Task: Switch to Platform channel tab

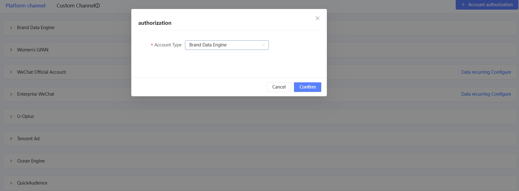Action: pyautogui.click(x=25, y=6)
